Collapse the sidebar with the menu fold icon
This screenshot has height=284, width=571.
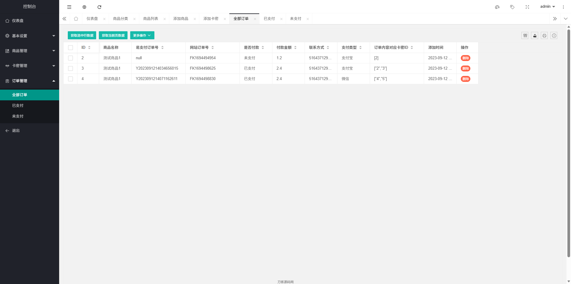coord(69,7)
